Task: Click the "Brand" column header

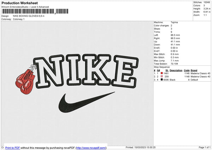Action: (194, 70)
